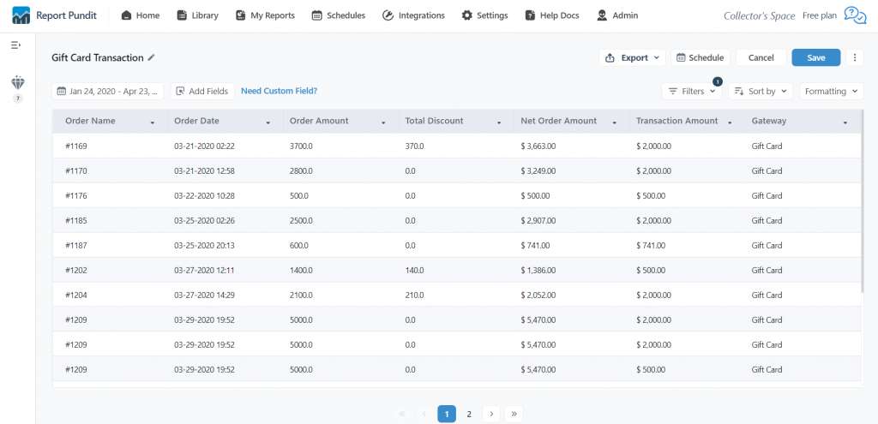This screenshot has width=878, height=424.
Task: Click the Schedule button
Action: tap(700, 57)
